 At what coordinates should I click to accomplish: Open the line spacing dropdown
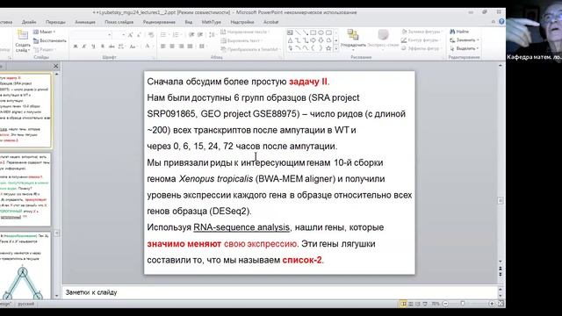[213, 35]
